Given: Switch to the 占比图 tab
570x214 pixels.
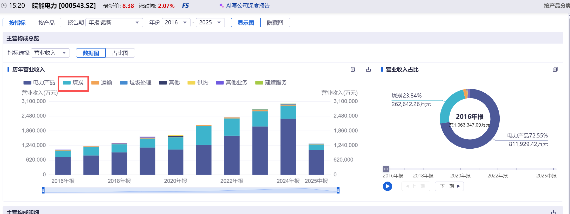Looking at the screenshot, I should [120, 53].
